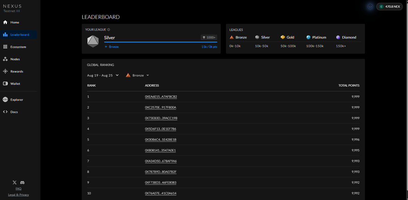Click rank number 8 in the table

click(x=88, y=172)
